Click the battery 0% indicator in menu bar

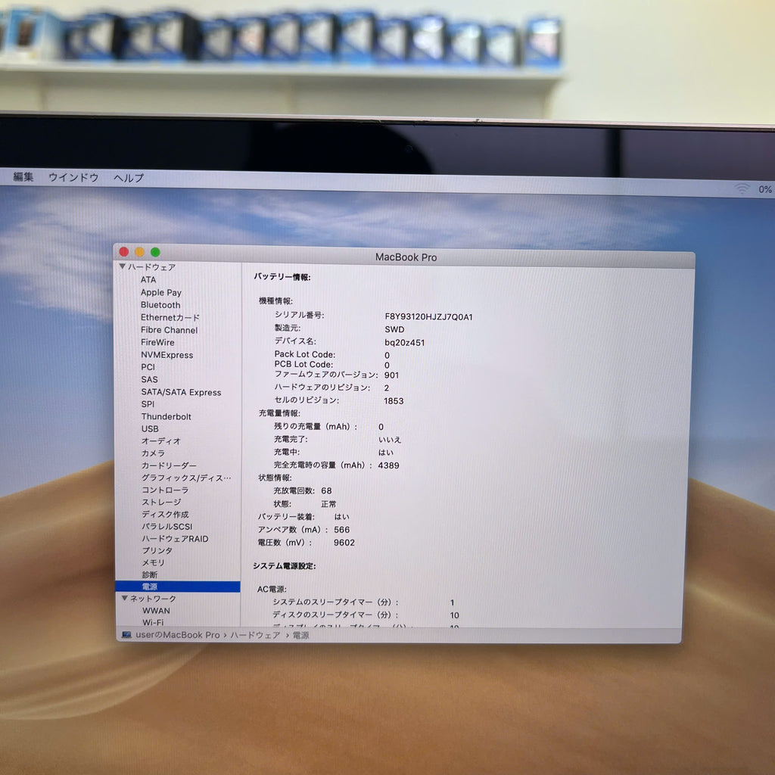(x=765, y=189)
